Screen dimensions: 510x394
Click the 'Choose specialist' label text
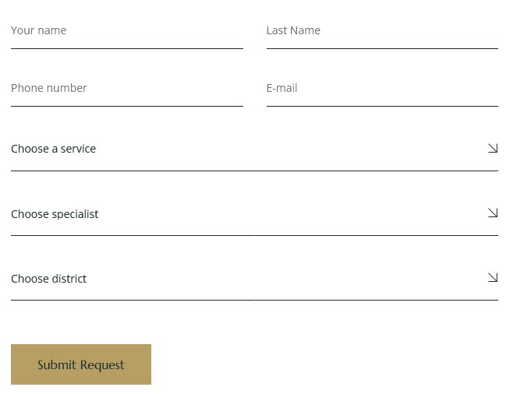tap(55, 214)
